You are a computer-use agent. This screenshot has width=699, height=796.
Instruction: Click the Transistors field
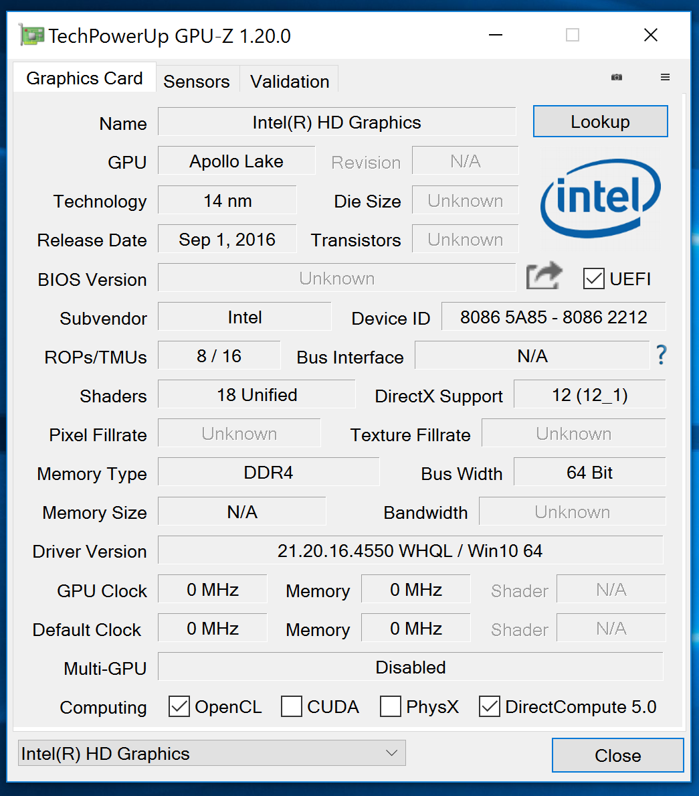(466, 239)
